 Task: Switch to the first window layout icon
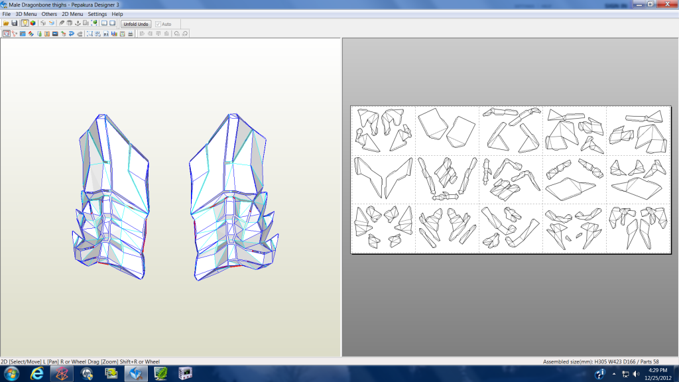click(x=104, y=23)
